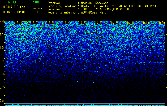The image size is (167, 106).
Task: Select the 0.7 frequency axis label
Action: (2, 87)
